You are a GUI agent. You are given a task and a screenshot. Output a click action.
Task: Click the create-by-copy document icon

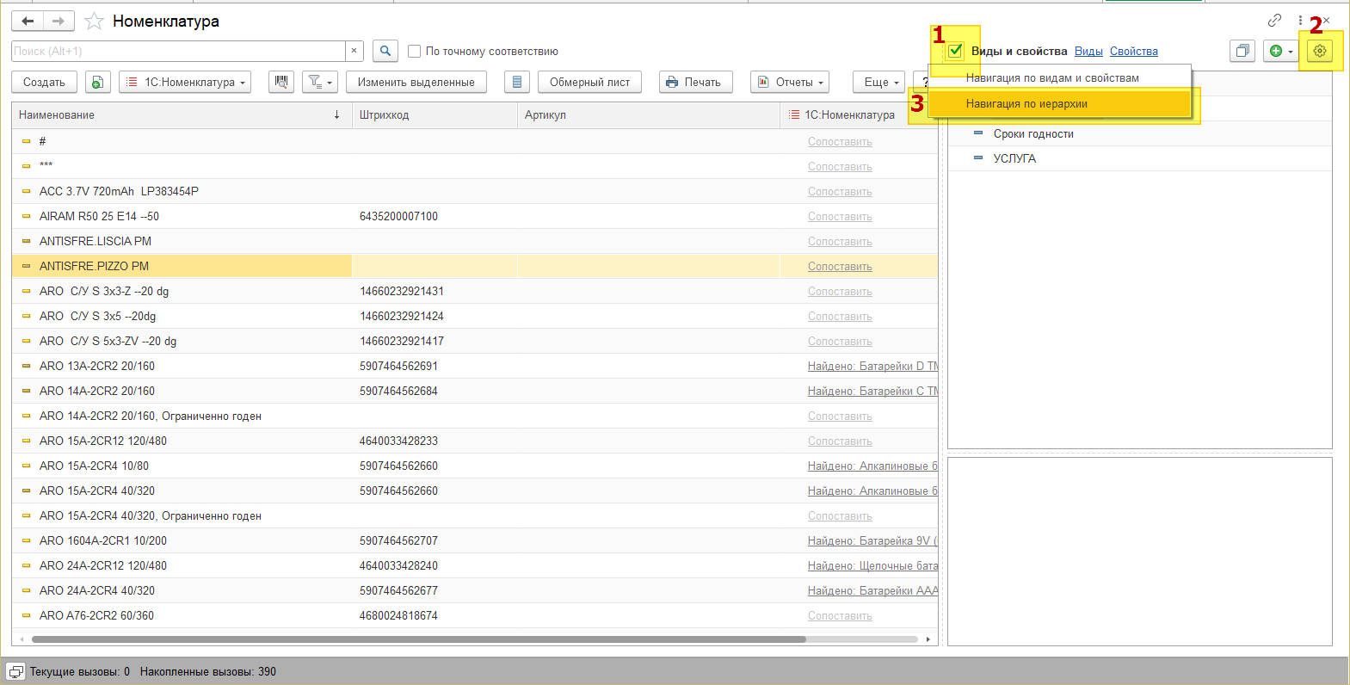[97, 82]
